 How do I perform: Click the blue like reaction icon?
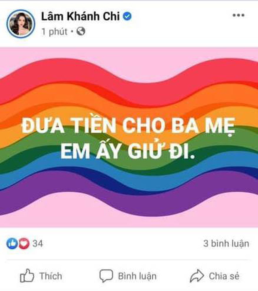pyautogui.click(x=12, y=243)
